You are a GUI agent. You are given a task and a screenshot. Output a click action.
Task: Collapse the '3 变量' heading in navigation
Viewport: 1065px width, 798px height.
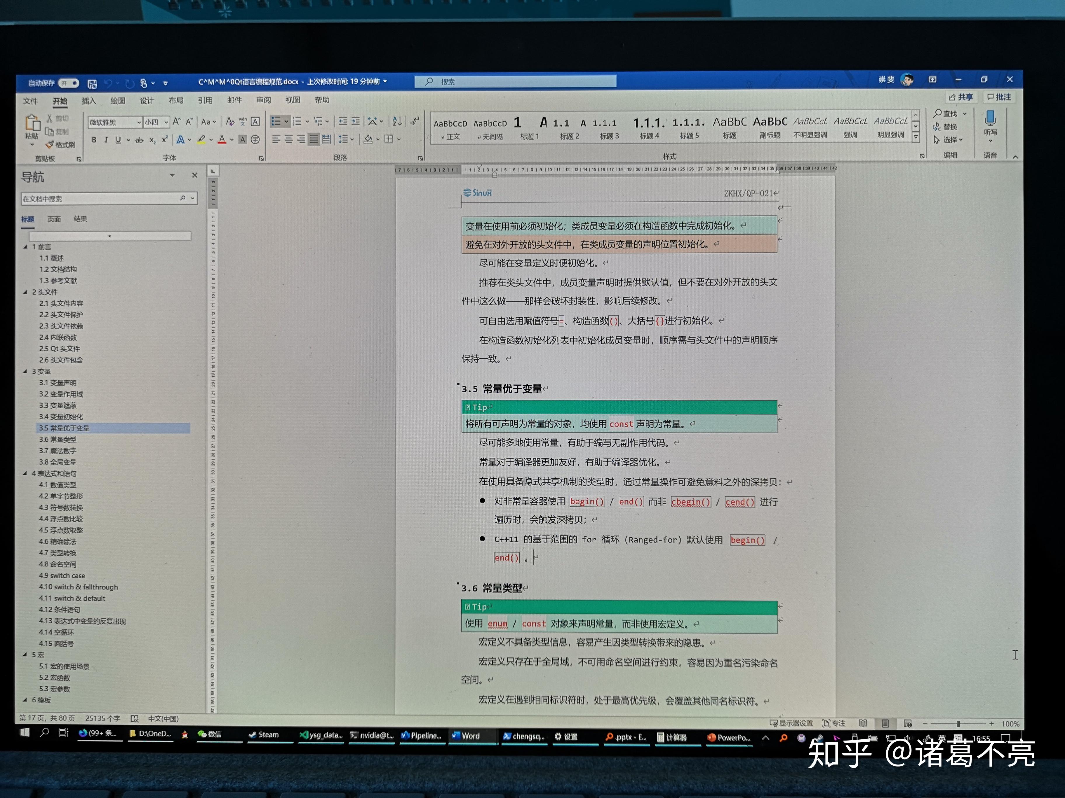(25, 371)
